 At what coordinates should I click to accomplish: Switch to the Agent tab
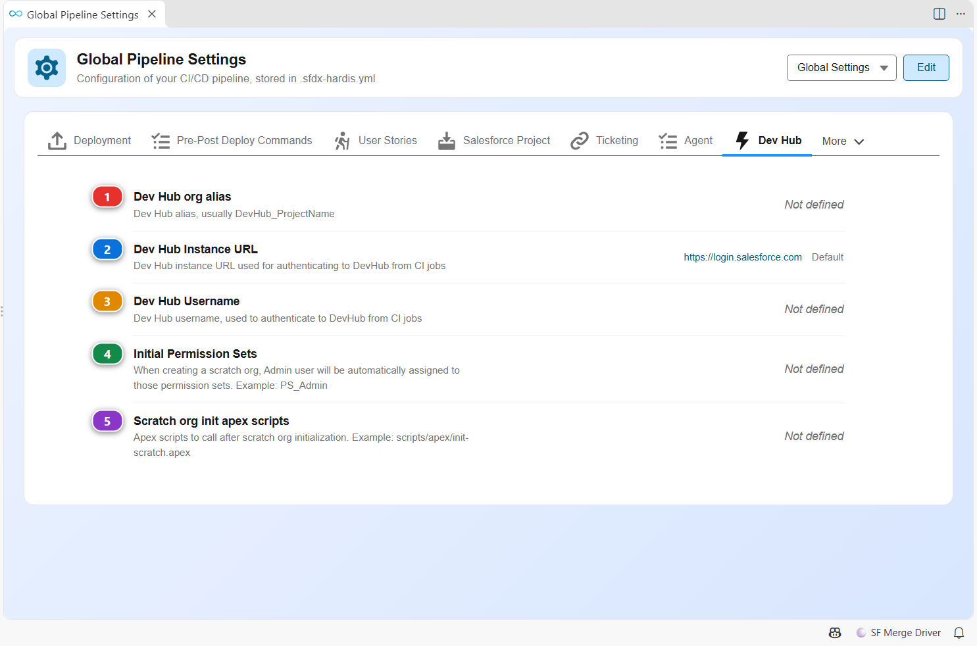[686, 141]
